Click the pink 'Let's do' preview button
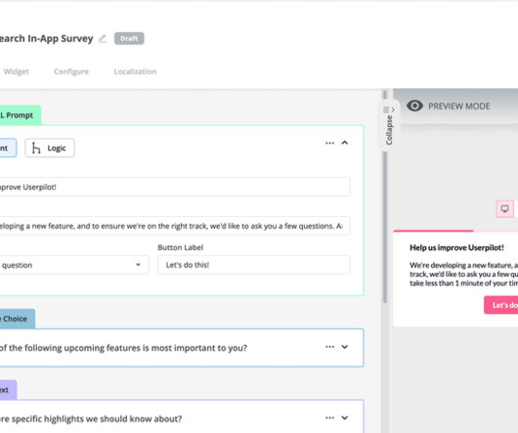This screenshot has height=433, width=518. [x=501, y=305]
